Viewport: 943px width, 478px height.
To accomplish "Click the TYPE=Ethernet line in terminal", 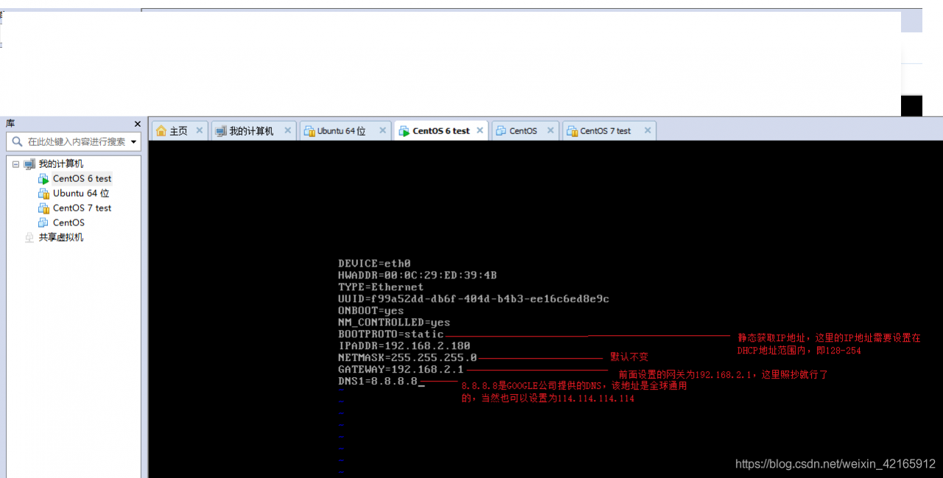I will [381, 287].
